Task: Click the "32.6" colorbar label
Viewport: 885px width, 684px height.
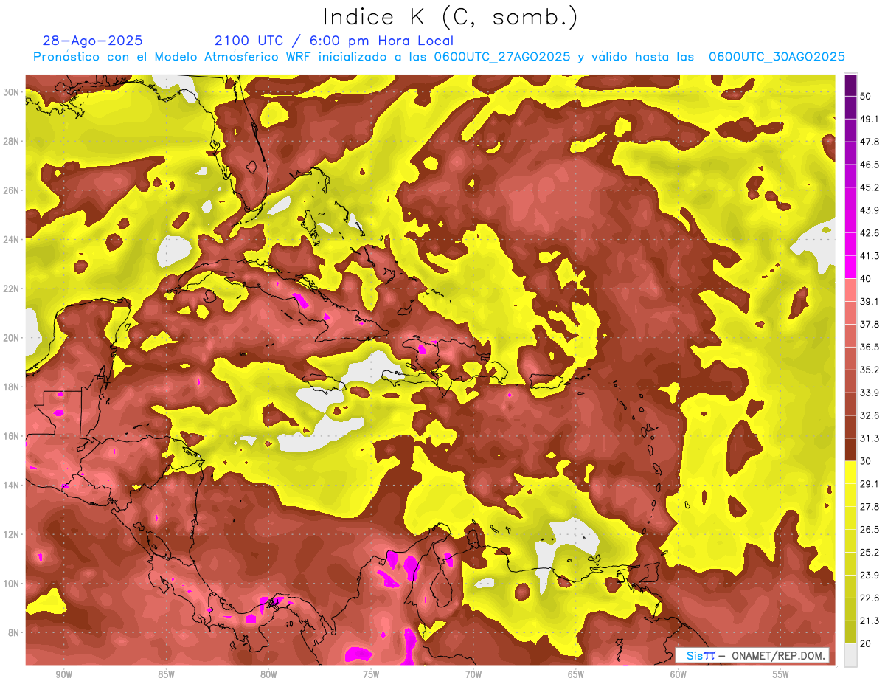Action: coord(870,415)
